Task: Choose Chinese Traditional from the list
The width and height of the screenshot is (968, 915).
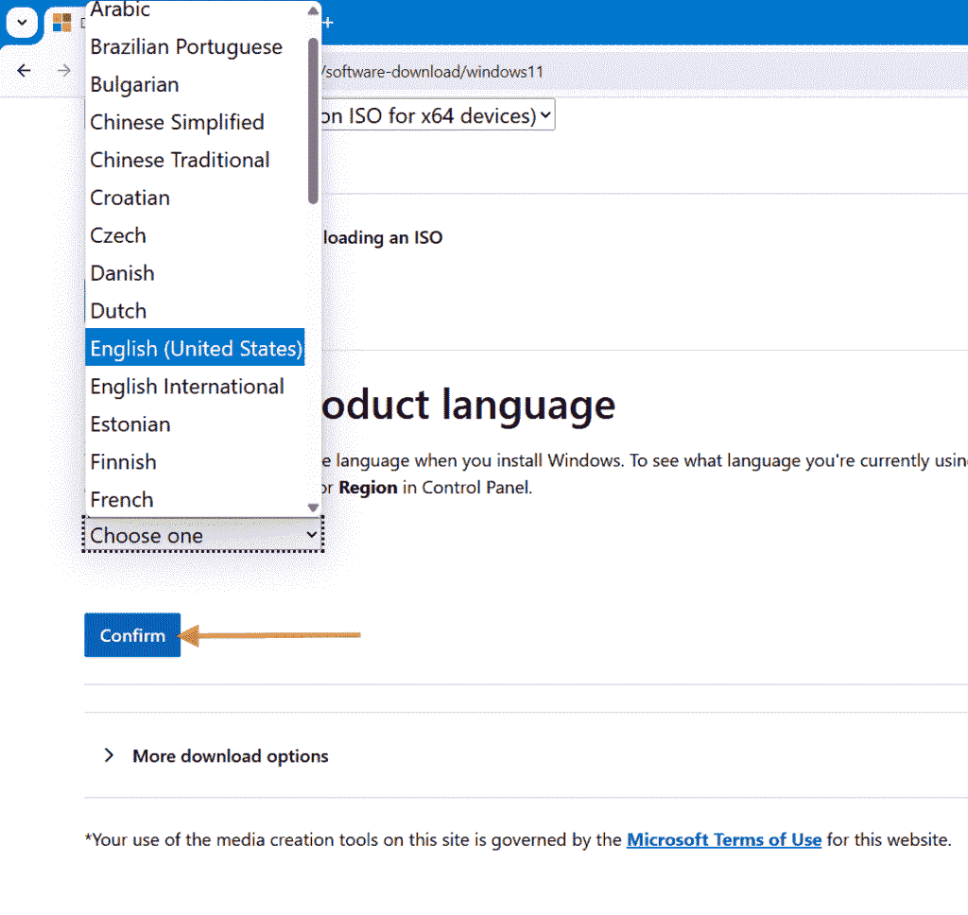Action: click(x=195, y=160)
